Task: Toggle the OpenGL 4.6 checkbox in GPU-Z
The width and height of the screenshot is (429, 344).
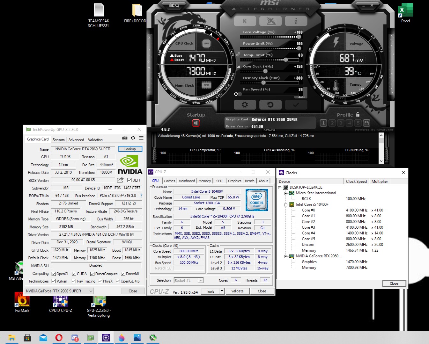Action: click(x=118, y=281)
